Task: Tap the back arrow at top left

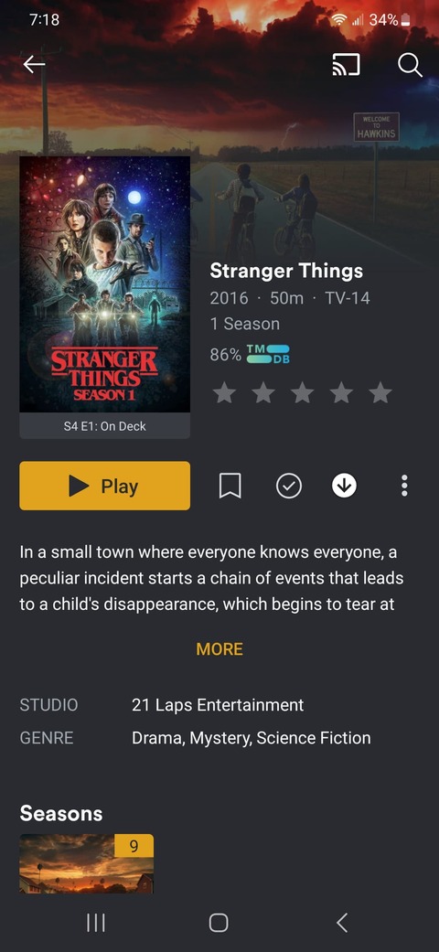Action: click(34, 64)
